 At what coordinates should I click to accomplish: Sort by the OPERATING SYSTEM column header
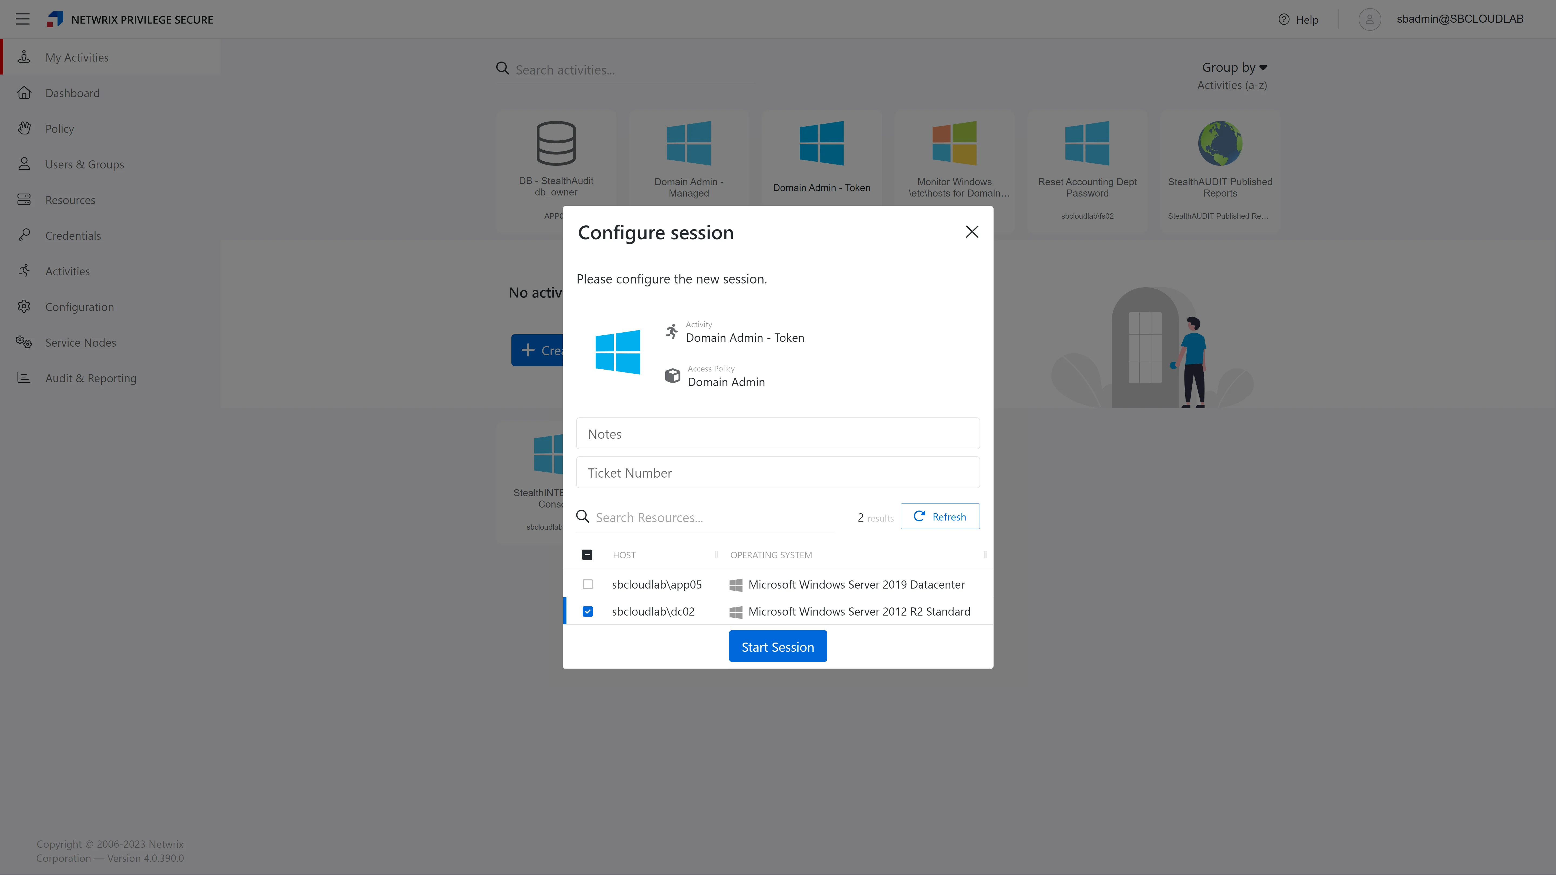[771, 556]
